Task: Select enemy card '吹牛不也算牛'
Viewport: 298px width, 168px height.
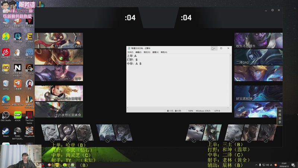Action: pos(259,41)
